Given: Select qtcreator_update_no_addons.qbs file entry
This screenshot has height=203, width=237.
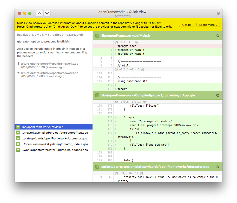Looking at the screenshot, I should 55,150.
